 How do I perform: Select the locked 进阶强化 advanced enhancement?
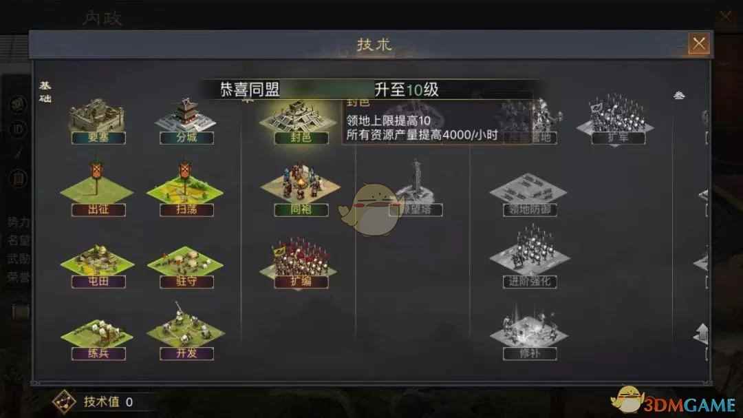tap(529, 257)
